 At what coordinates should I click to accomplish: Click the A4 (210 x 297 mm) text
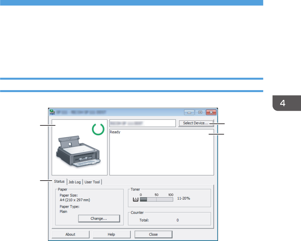pyautogui.click(x=75, y=200)
